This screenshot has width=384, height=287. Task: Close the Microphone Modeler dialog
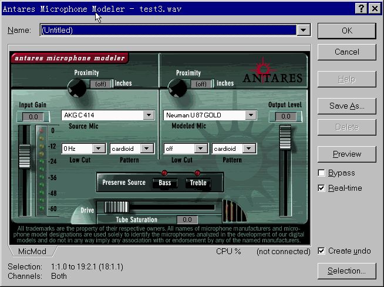pos(375,9)
